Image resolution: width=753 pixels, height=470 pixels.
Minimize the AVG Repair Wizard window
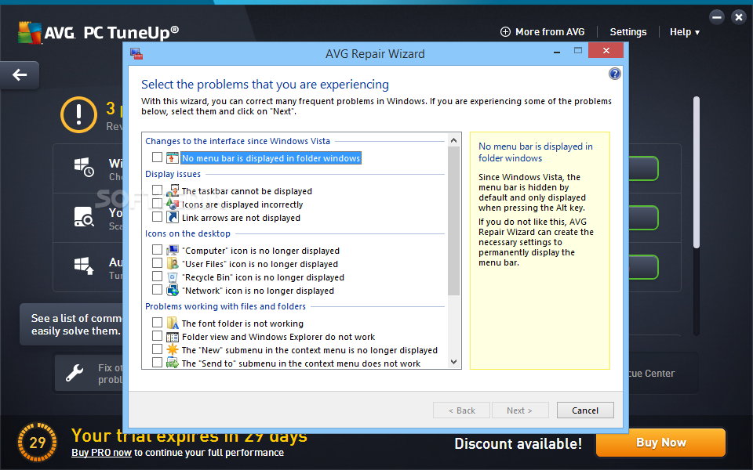click(x=557, y=51)
